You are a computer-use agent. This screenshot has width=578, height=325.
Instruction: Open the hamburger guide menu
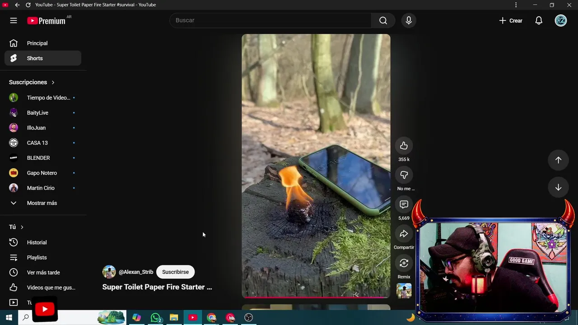(14, 20)
